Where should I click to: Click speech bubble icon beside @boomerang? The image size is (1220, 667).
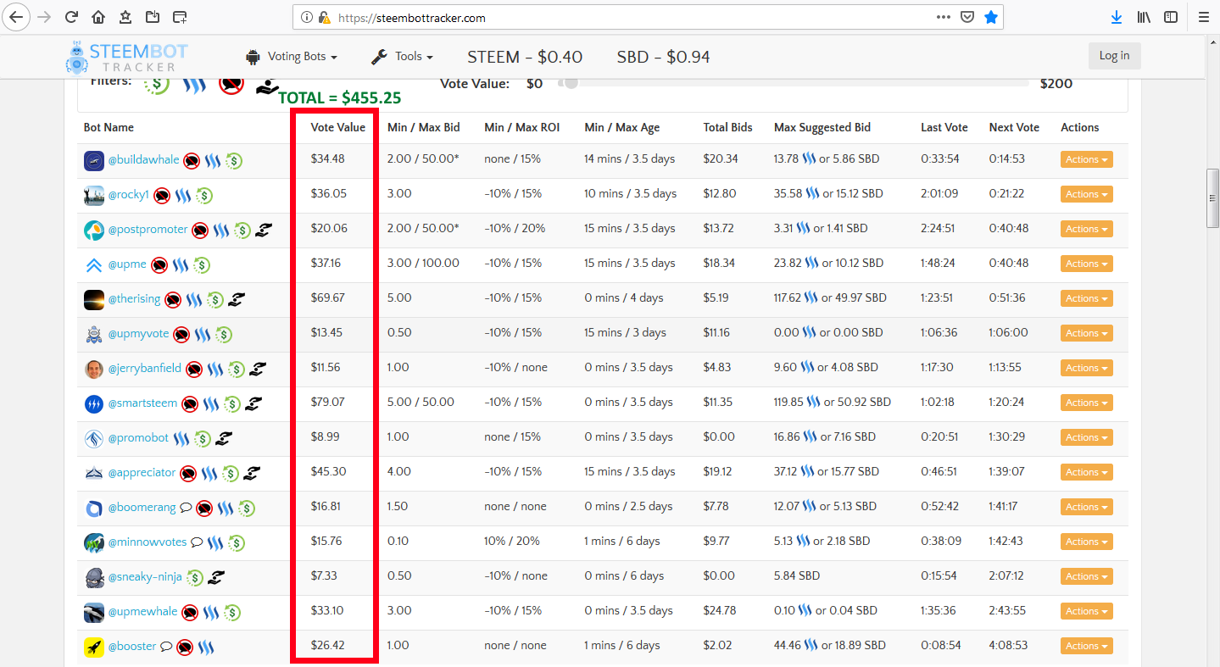click(186, 508)
